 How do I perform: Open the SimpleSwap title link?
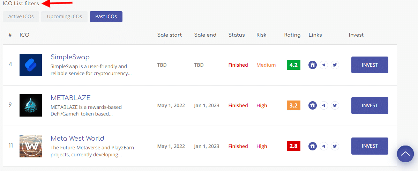tap(70, 57)
